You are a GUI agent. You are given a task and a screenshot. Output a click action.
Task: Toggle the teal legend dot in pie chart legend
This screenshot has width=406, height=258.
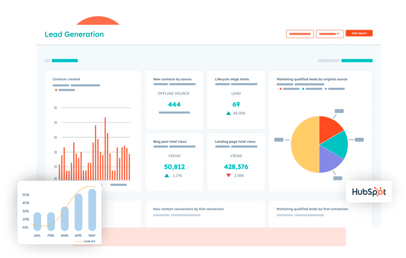pyautogui.click(x=304, y=89)
